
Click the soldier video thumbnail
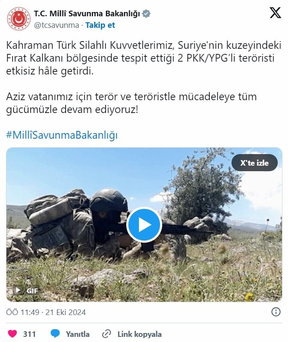(x=144, y=225)
